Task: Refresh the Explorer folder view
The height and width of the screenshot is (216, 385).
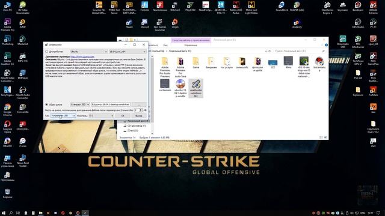Action: tap(269, 51)
